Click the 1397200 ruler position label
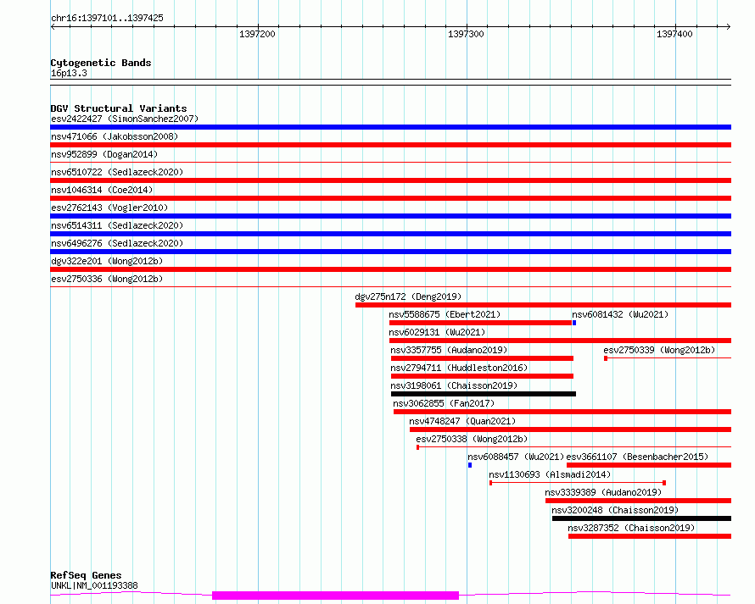Screen dimensions: 755x604 (257, 34)
